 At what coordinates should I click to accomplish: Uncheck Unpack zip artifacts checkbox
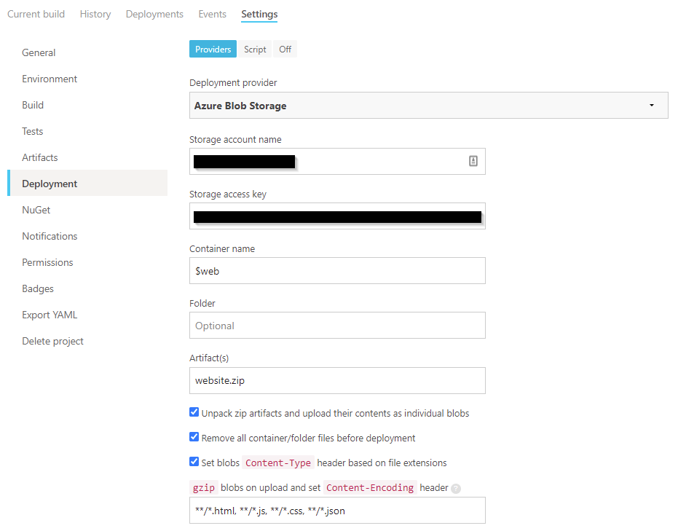194,412
